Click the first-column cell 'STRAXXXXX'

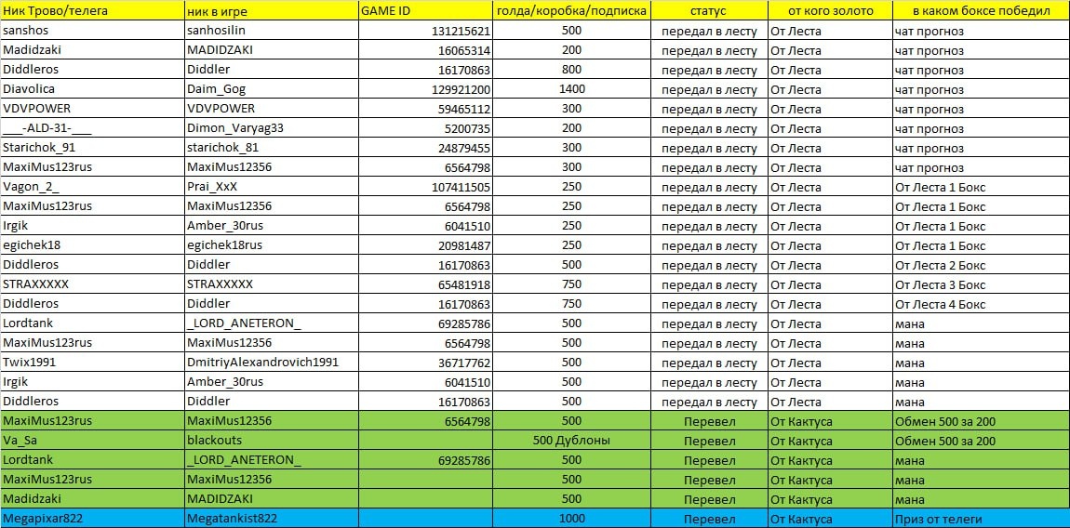92,284
